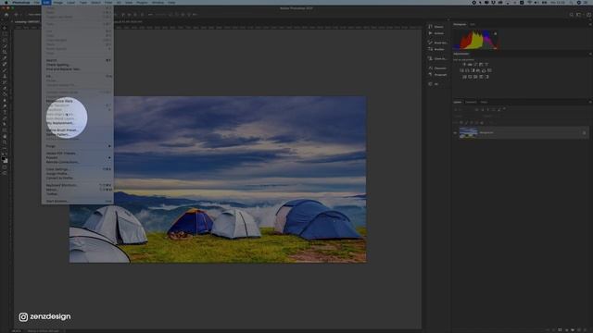The image size is (593, 333).
Task: Add a Brightness/Contrast adjustment
Action: point(464,64)
